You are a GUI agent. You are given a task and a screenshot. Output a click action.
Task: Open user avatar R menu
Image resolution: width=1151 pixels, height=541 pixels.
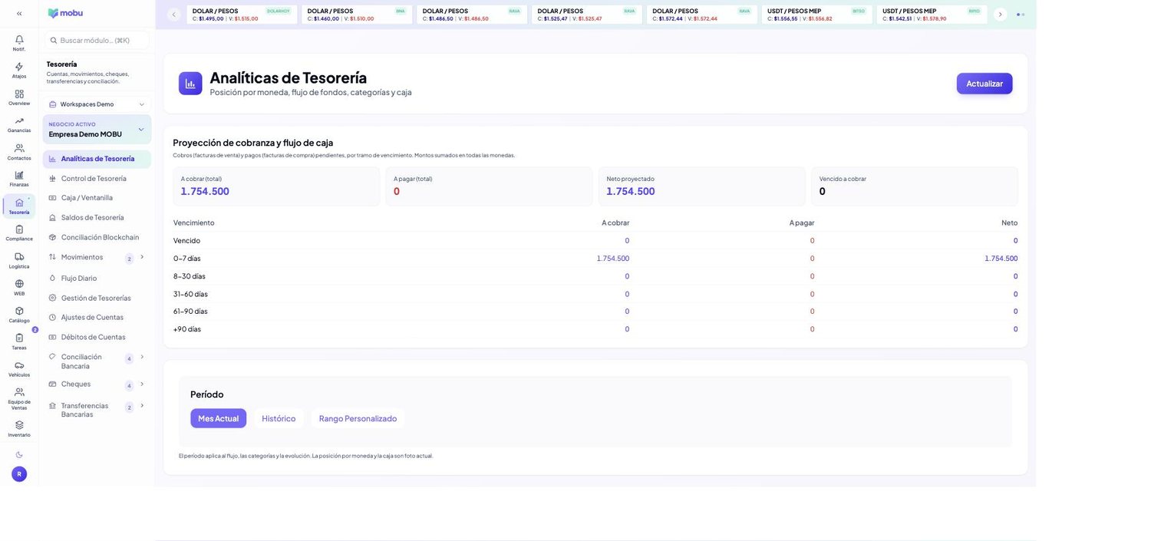point(19,474)
